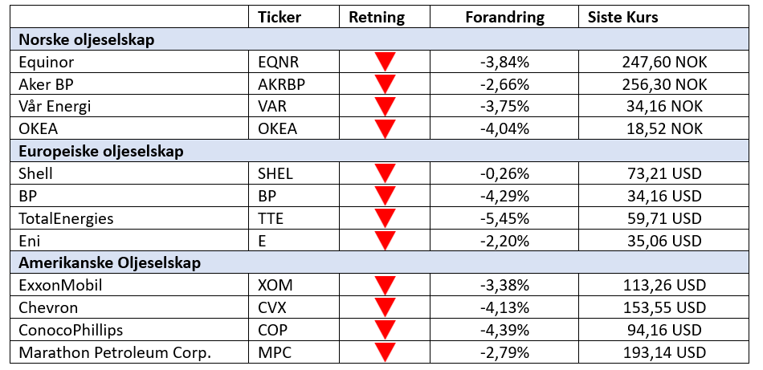The image size is (763, 370).
Task: Click the Amerikanske Oljeselskap section header
Action: click(x=109, y=262)
